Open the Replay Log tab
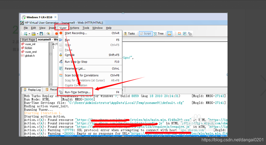 32,90
